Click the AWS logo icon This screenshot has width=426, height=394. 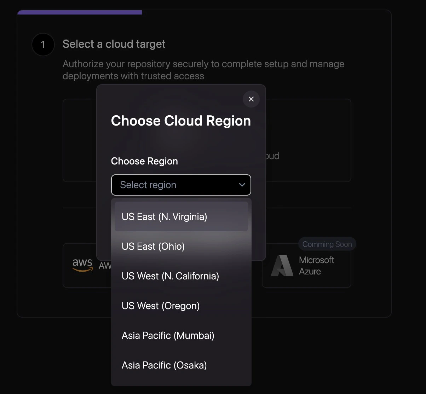(82, 265)
